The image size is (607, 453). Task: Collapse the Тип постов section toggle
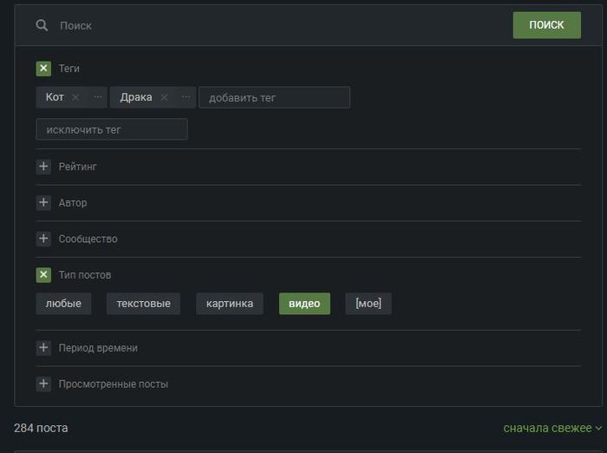[43, 275]
